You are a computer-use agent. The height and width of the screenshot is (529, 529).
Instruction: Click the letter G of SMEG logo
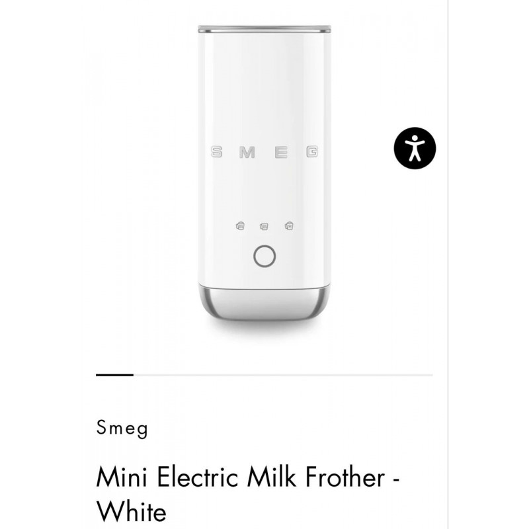[311, 153]
